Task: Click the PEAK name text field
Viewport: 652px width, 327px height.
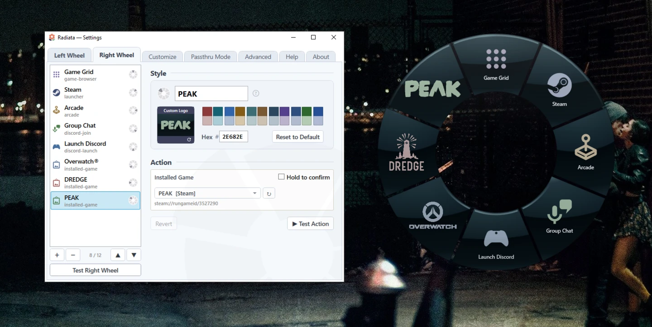Action: [x=211, y=94]
